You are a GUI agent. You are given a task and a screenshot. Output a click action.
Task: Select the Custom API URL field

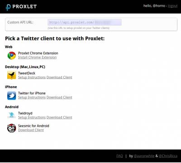[x=85, y=22]
